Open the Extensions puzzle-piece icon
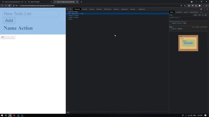Screen dimensions: 209x117 click(200, 6)
